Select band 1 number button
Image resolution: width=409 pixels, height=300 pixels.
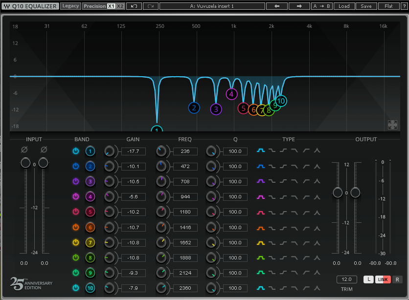pos(90,151)
